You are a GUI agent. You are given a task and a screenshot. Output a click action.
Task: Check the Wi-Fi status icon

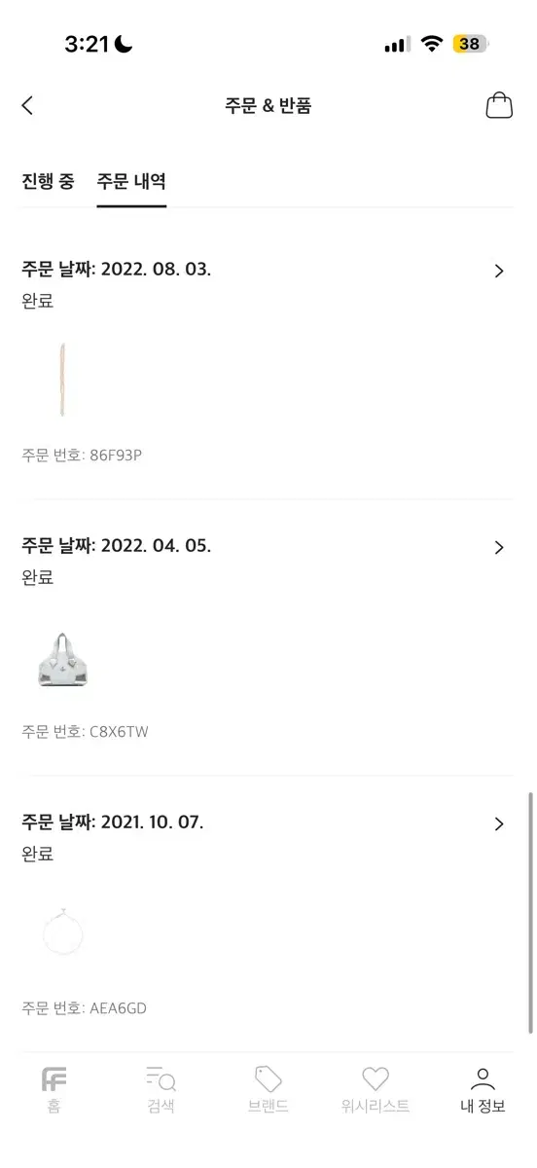[432, 45]
